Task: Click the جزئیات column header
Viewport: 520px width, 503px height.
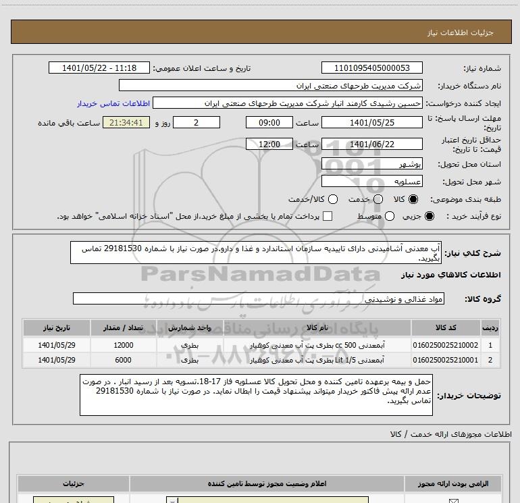Action: click(x=74, y=484)
